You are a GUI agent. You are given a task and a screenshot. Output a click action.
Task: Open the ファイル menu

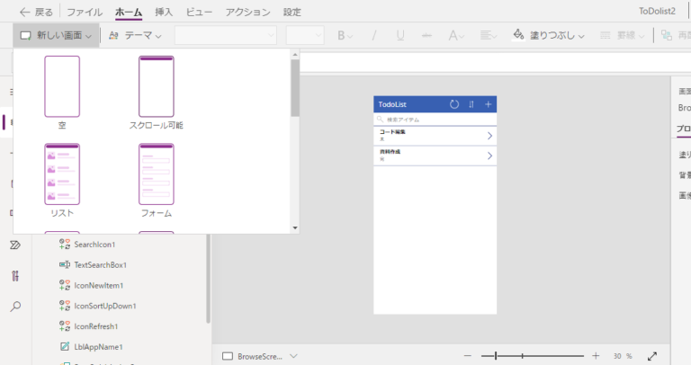85,13
